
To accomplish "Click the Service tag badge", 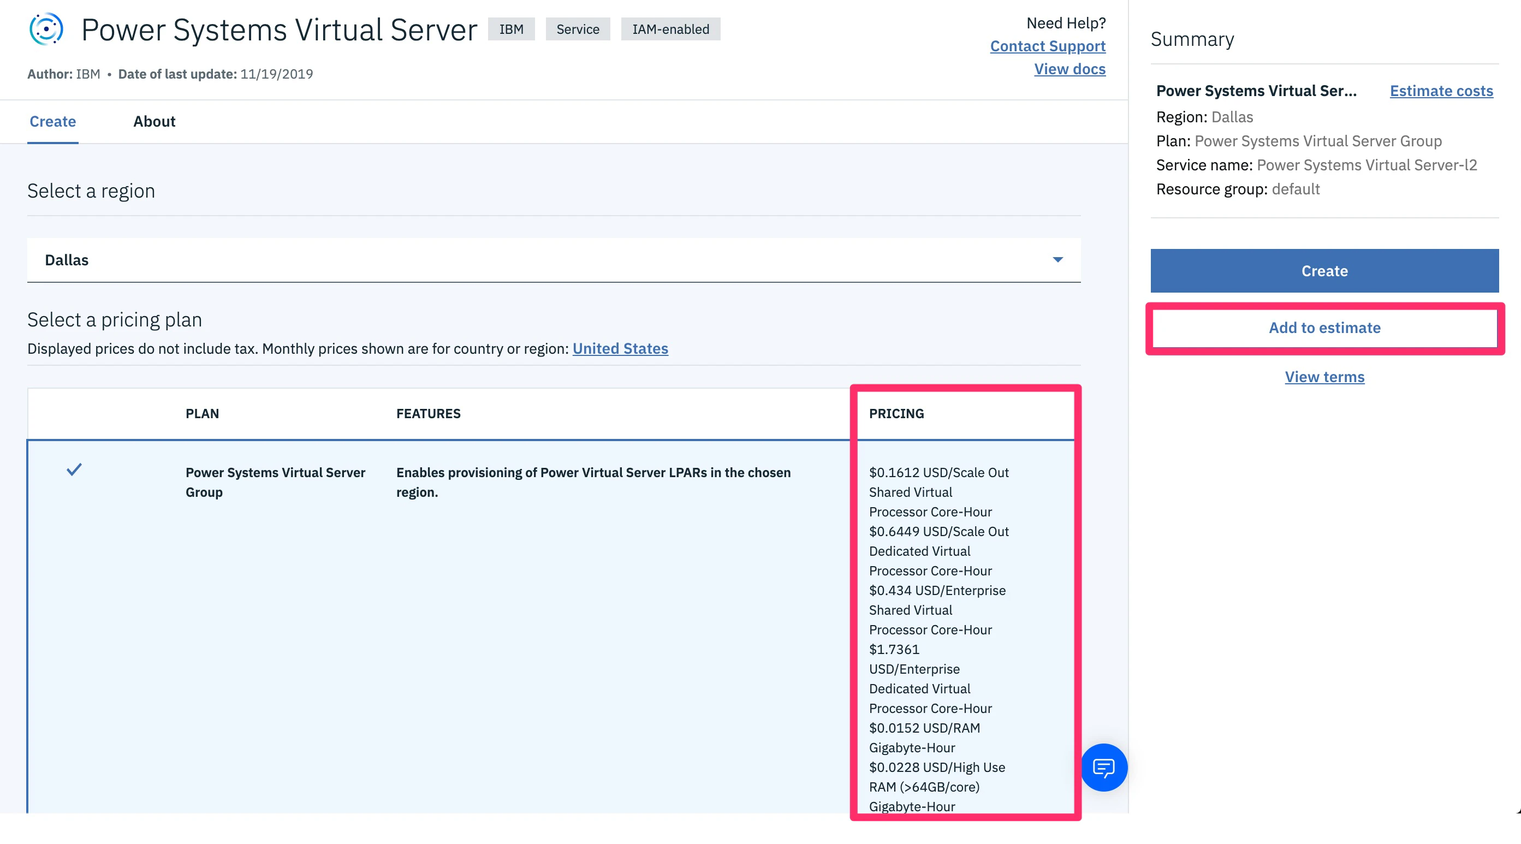I will pos(578,29).
